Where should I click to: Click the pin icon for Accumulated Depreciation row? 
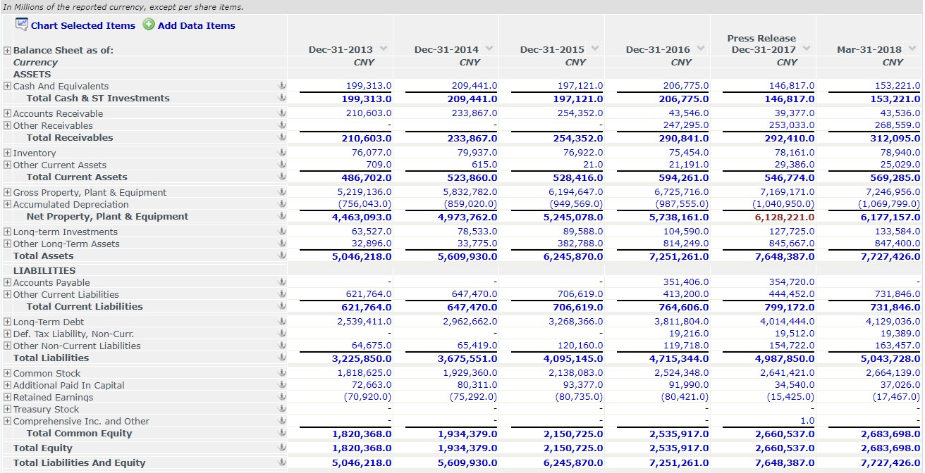click(x=282, y=204)
